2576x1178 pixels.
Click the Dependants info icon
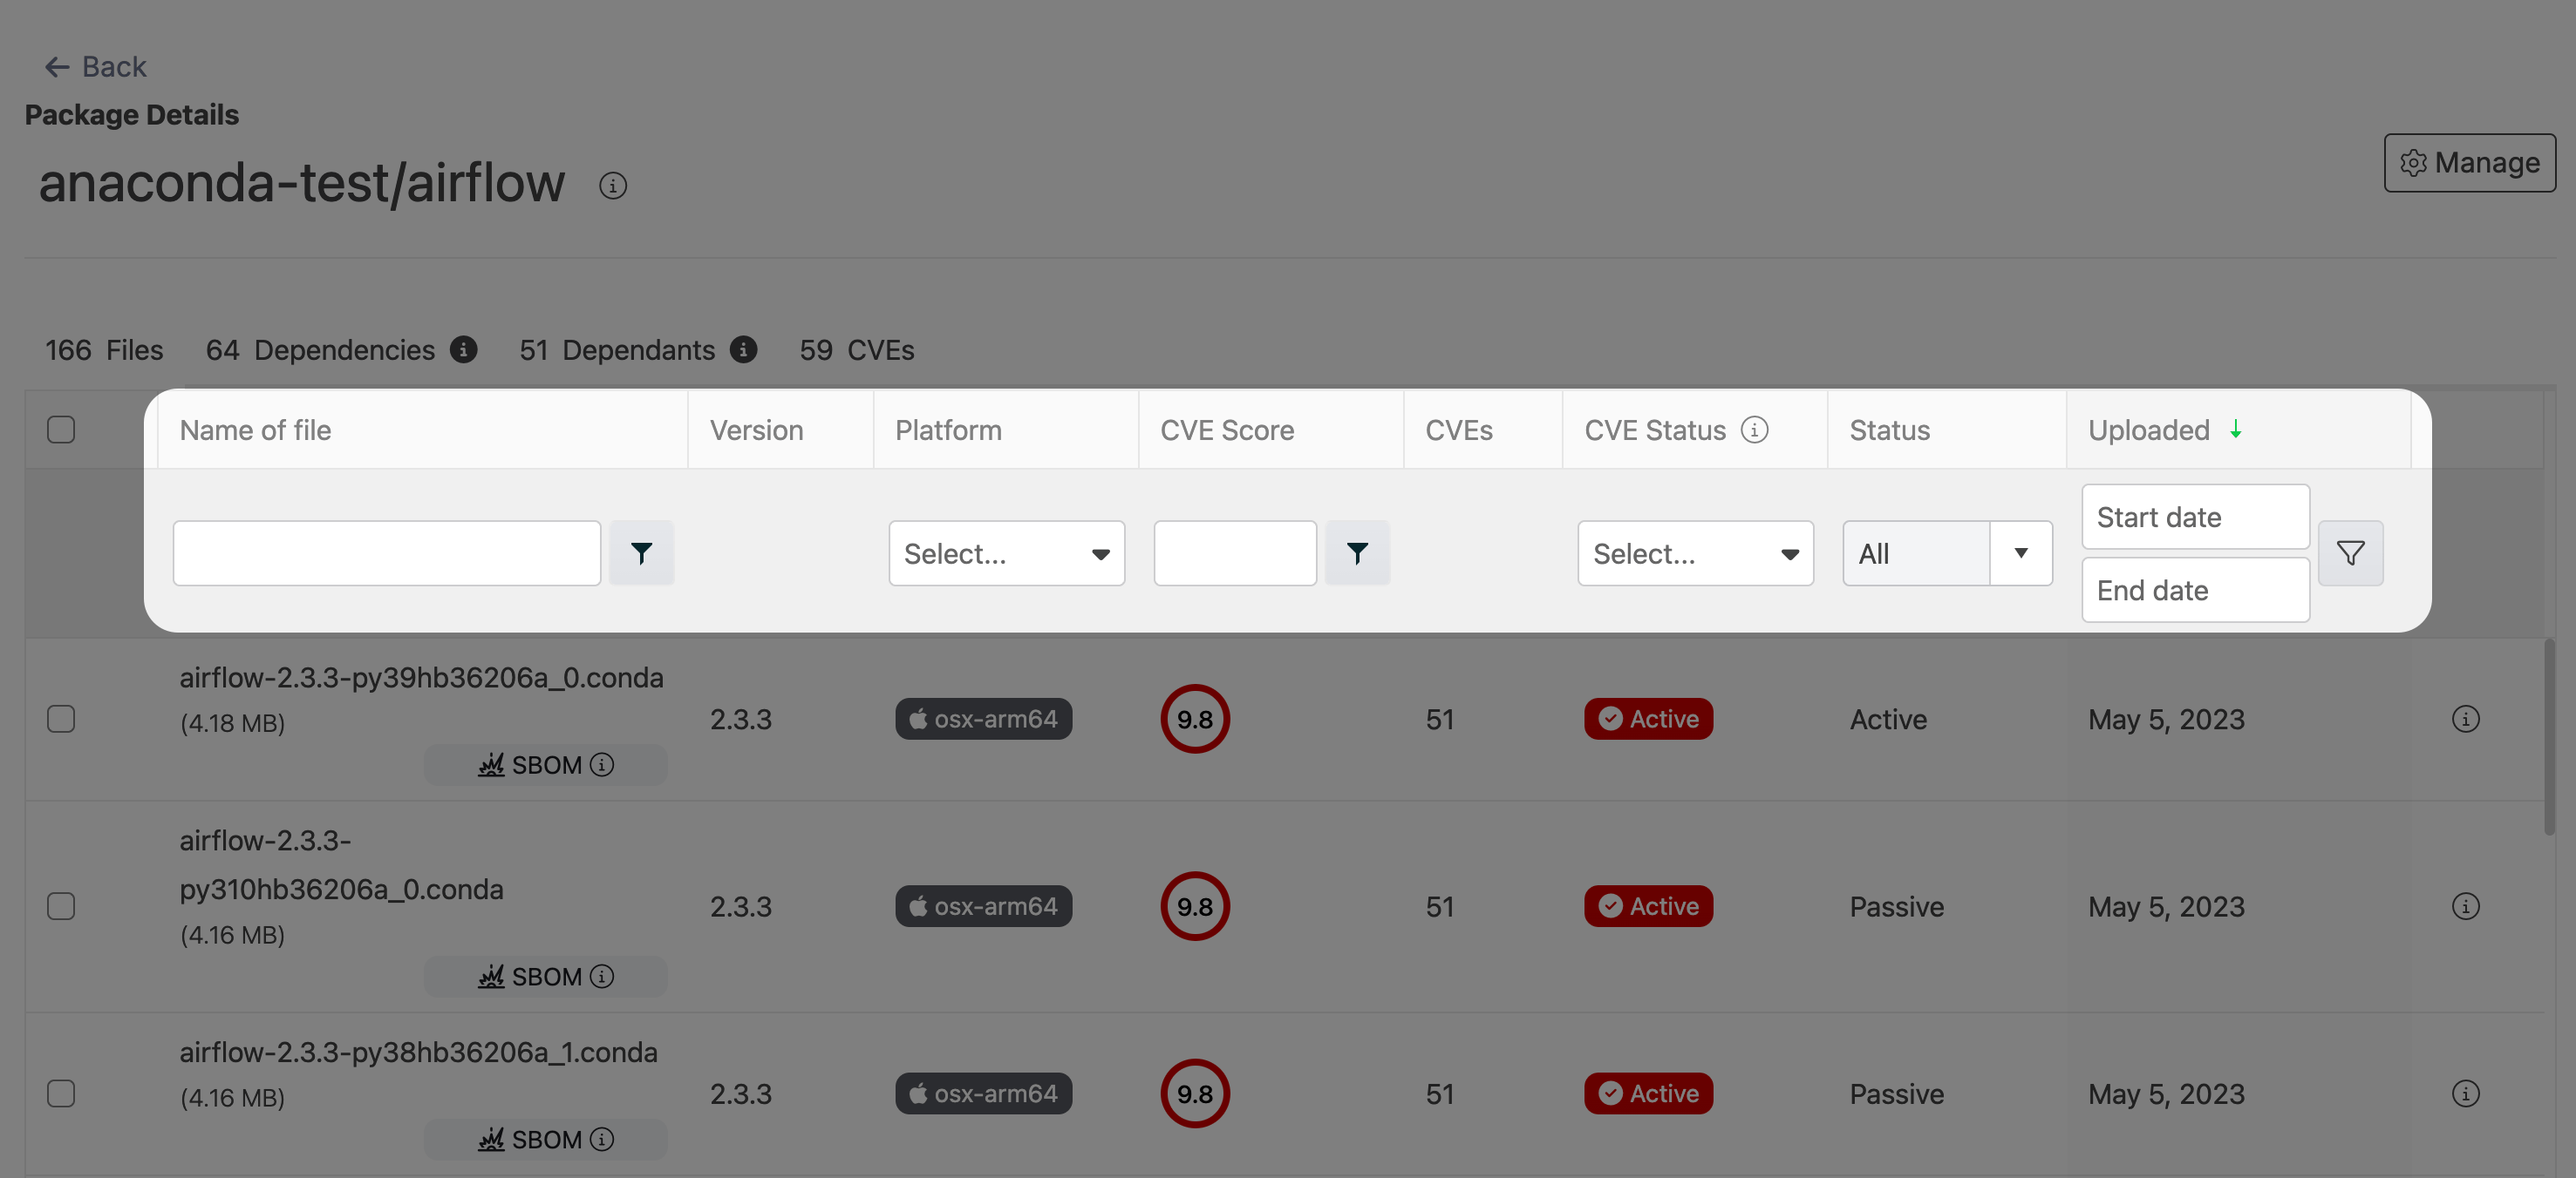point(743,349)
